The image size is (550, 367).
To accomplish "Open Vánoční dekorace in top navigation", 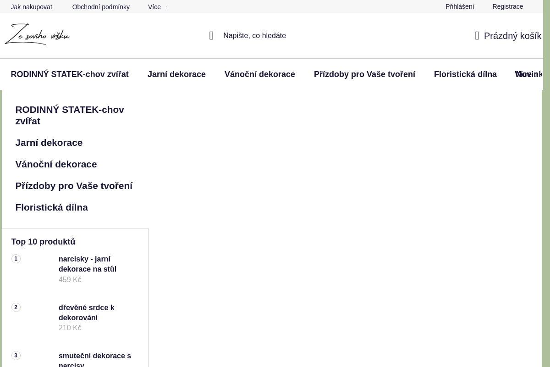I will tap(259, 74).
